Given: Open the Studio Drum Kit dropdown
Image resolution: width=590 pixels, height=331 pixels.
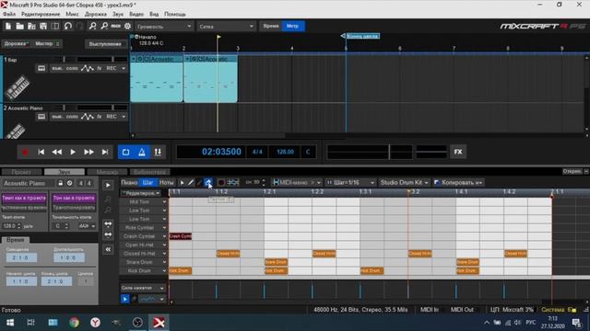Looking at the screenshot, I should (405, 183).
